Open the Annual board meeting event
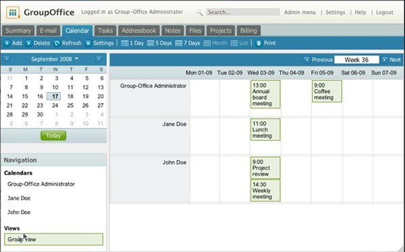405x252 pixels. coord(265,94)
